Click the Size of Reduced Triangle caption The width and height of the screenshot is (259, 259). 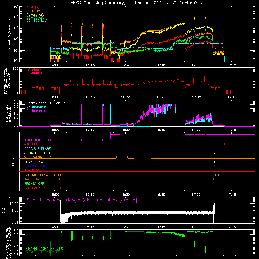(82, 200)
